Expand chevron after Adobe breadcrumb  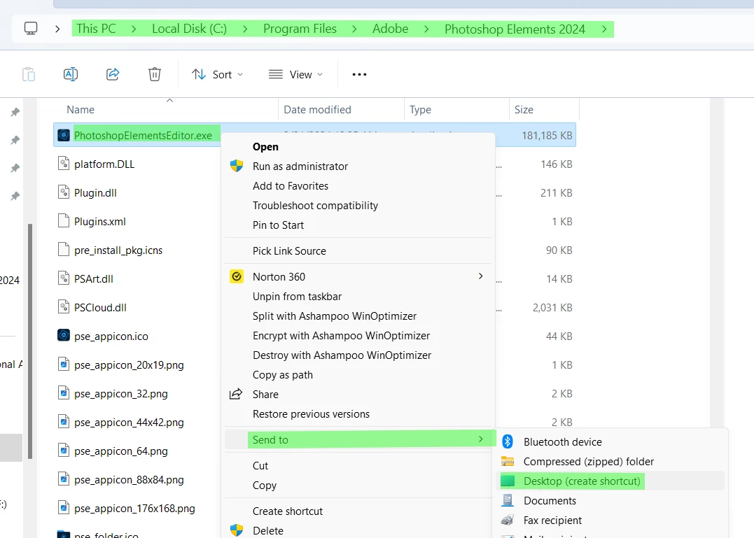tap(426, 29)
